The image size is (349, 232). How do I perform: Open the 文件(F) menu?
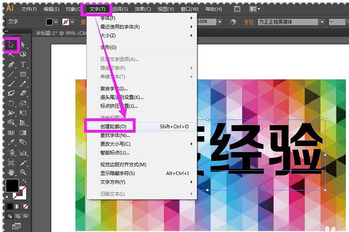[29, 9]
